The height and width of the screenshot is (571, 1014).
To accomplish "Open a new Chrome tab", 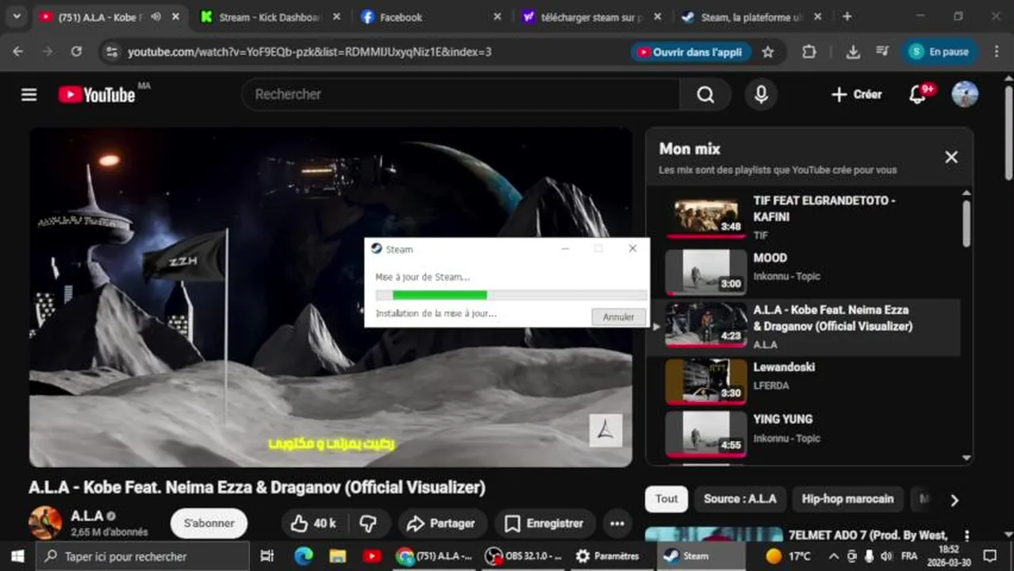I will (x=847, y=17).
